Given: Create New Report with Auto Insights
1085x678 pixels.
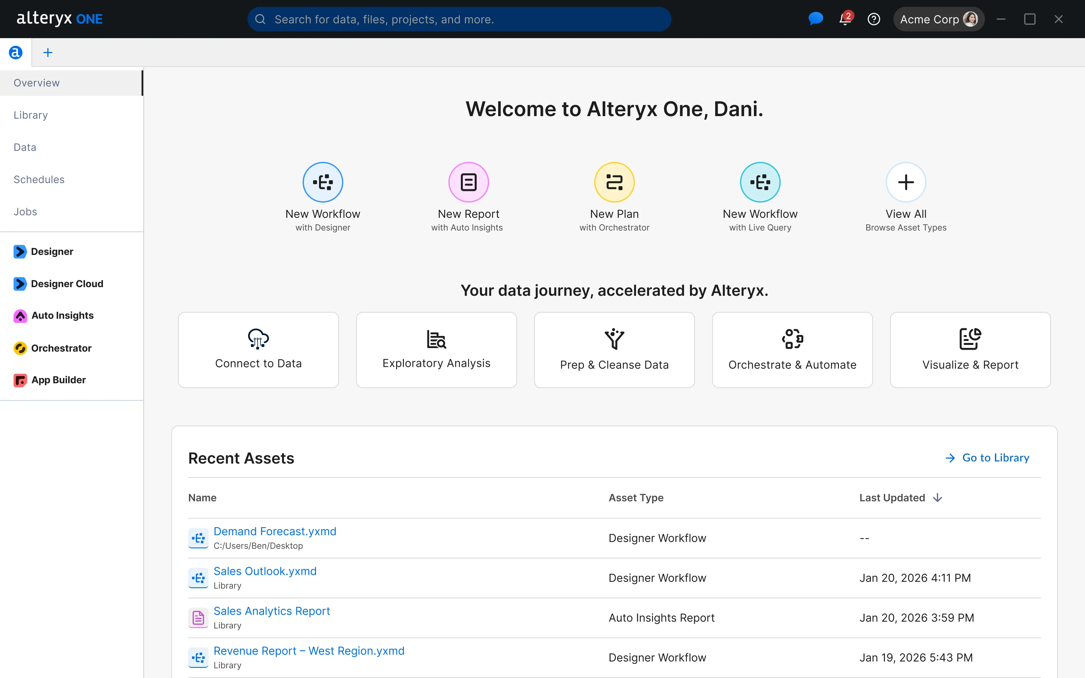Looking at the screenshot, I should click(x=468, y=182).
